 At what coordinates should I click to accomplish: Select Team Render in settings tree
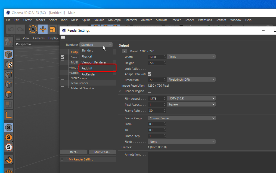pos(79,83)
